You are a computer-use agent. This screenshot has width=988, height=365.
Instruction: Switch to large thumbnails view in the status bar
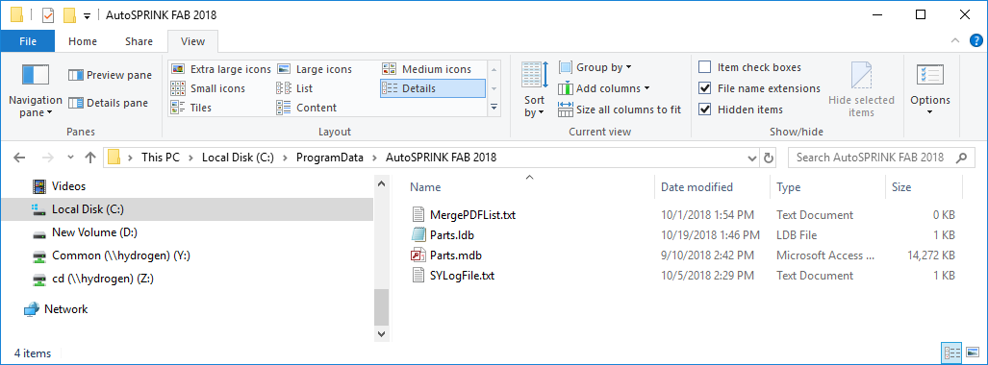click(972, 353)
